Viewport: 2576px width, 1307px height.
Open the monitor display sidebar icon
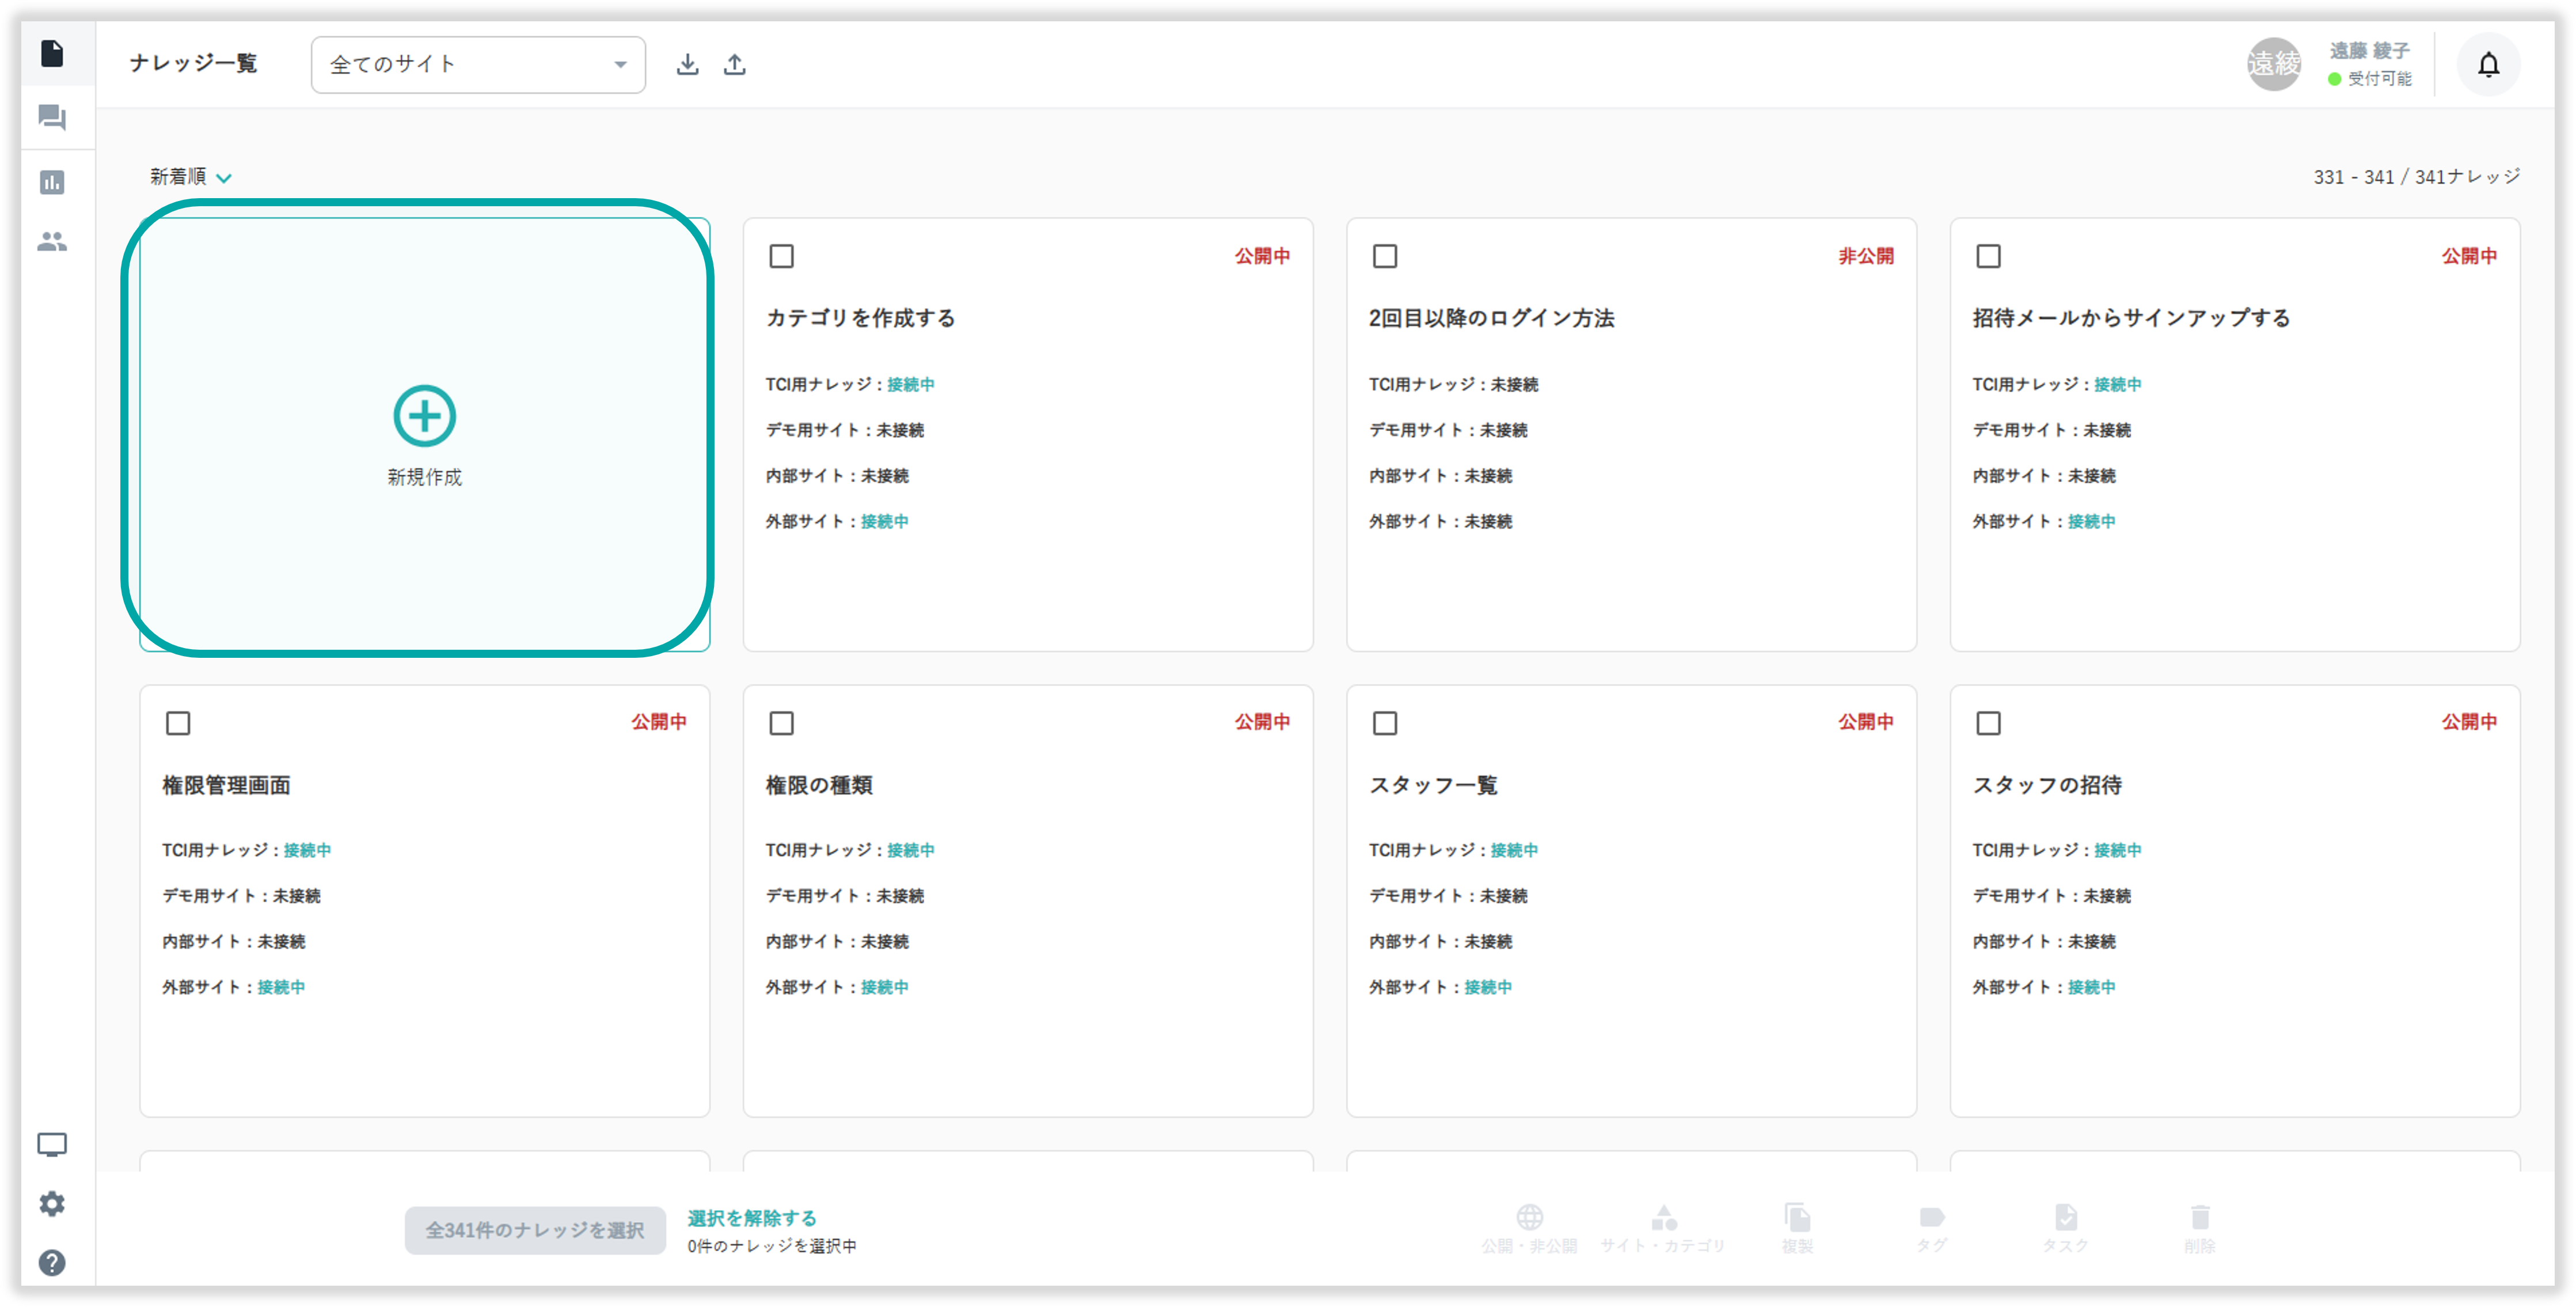coord(52,1144)
